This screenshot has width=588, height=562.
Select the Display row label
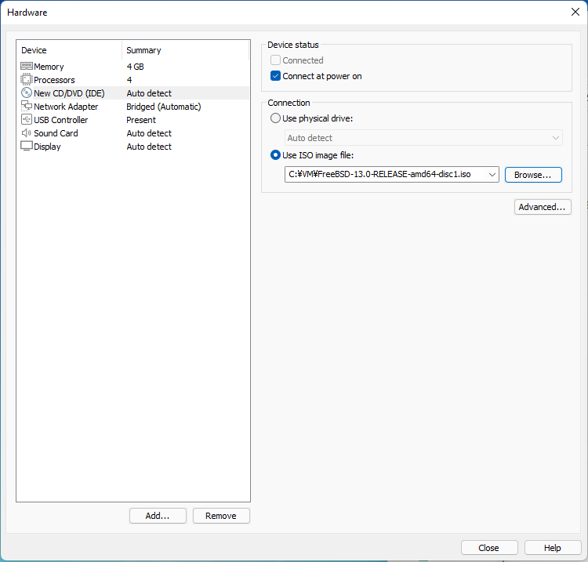point(47,147)
